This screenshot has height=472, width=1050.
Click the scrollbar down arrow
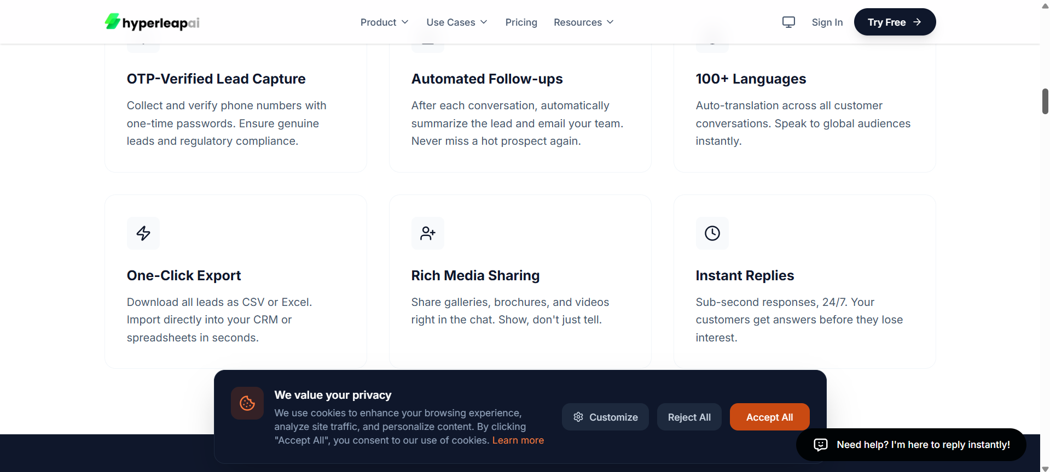click(x=1045, y=468)
